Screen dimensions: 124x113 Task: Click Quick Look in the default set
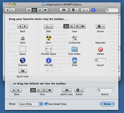[67, 90]
